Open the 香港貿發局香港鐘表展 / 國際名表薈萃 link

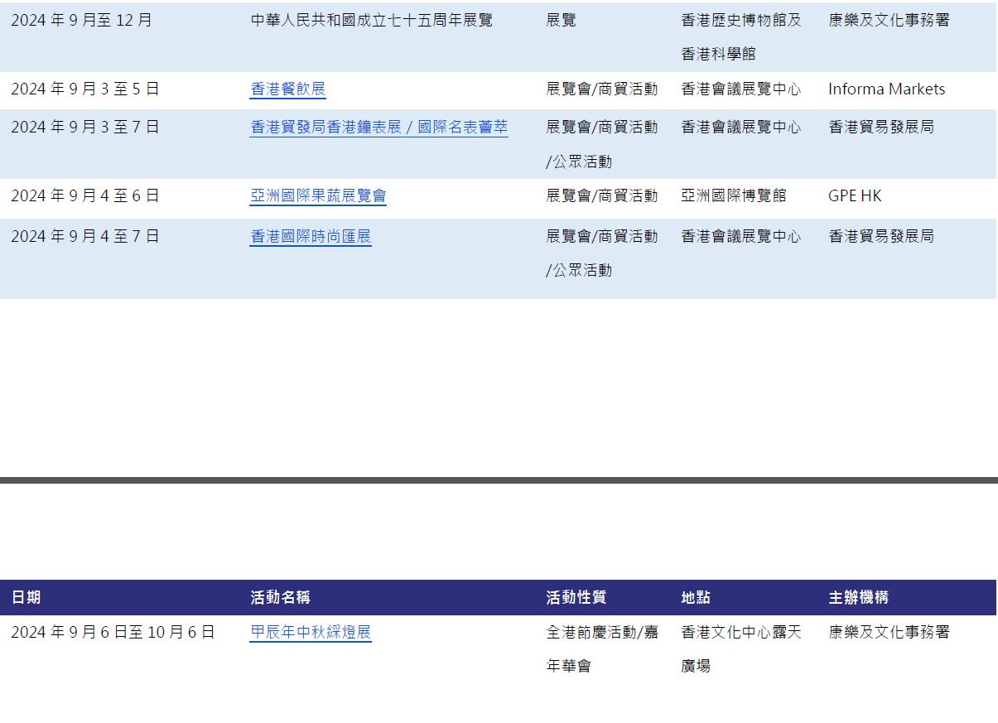pos(378,127)
